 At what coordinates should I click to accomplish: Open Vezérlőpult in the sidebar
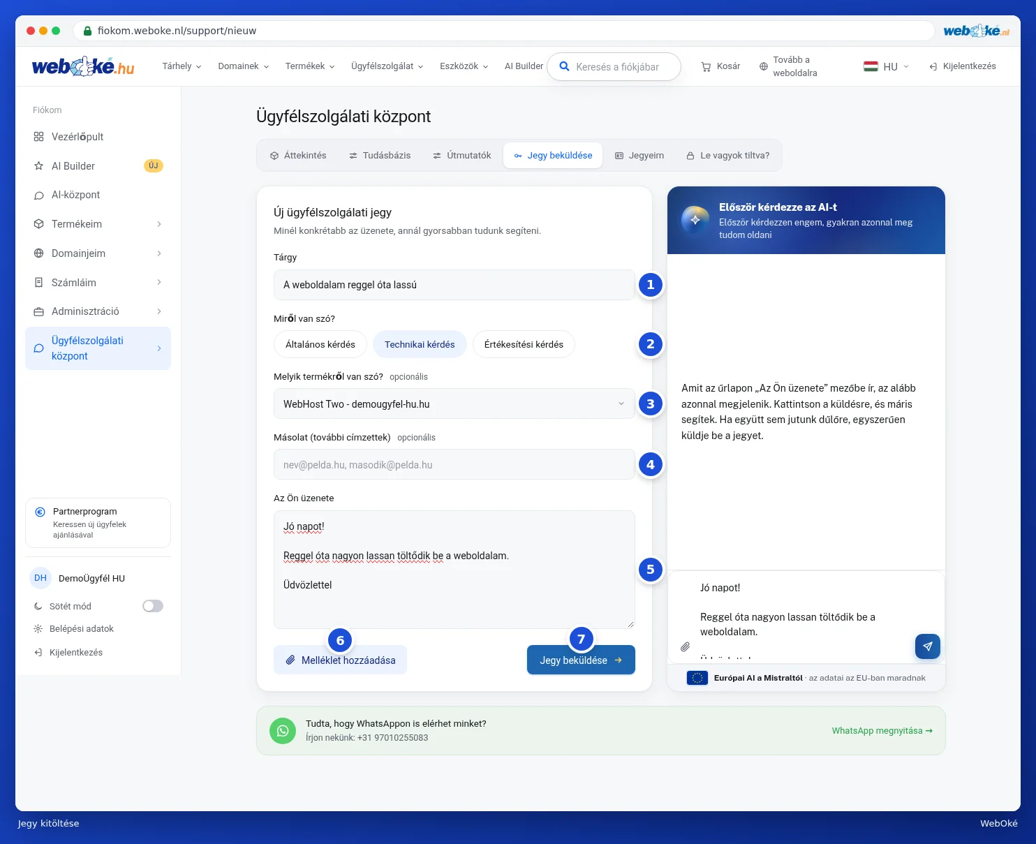(x=98, y=137)
